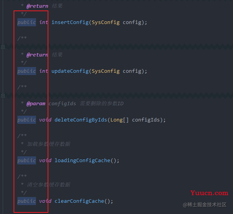233x214 pixels.
Task: Expand the folded comment above deleteConfigByIds
Action: coord(3,96)
